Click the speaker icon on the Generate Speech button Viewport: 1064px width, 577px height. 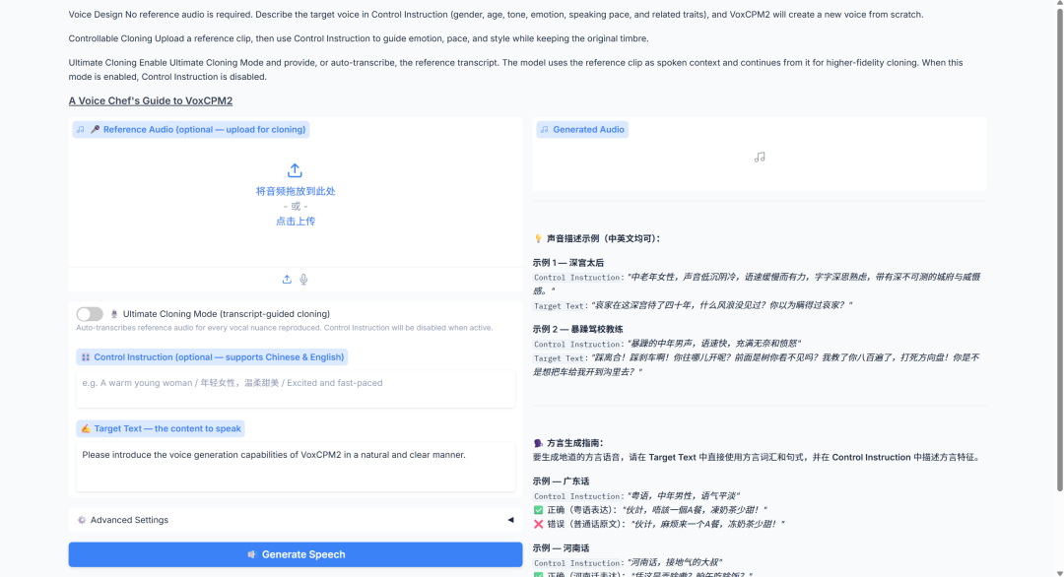(x=252, y=554)
